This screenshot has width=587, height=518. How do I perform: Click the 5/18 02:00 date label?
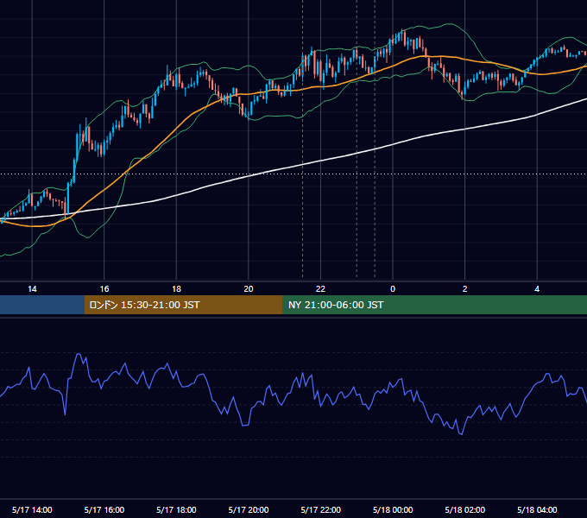pos(465,509)
